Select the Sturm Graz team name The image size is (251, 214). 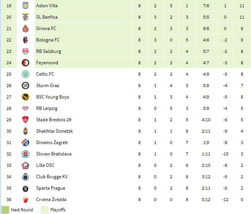(47, 86)
